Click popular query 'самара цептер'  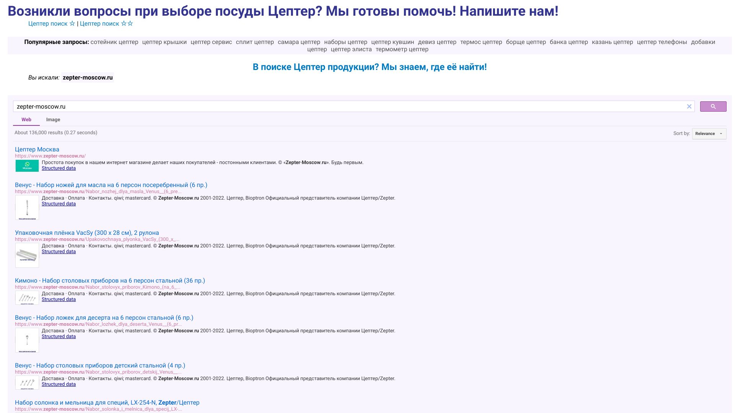tap(299, 42)
